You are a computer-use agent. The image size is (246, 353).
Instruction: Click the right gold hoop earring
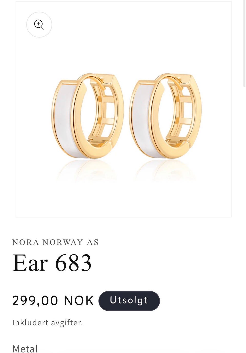click(x=166, y=116)
